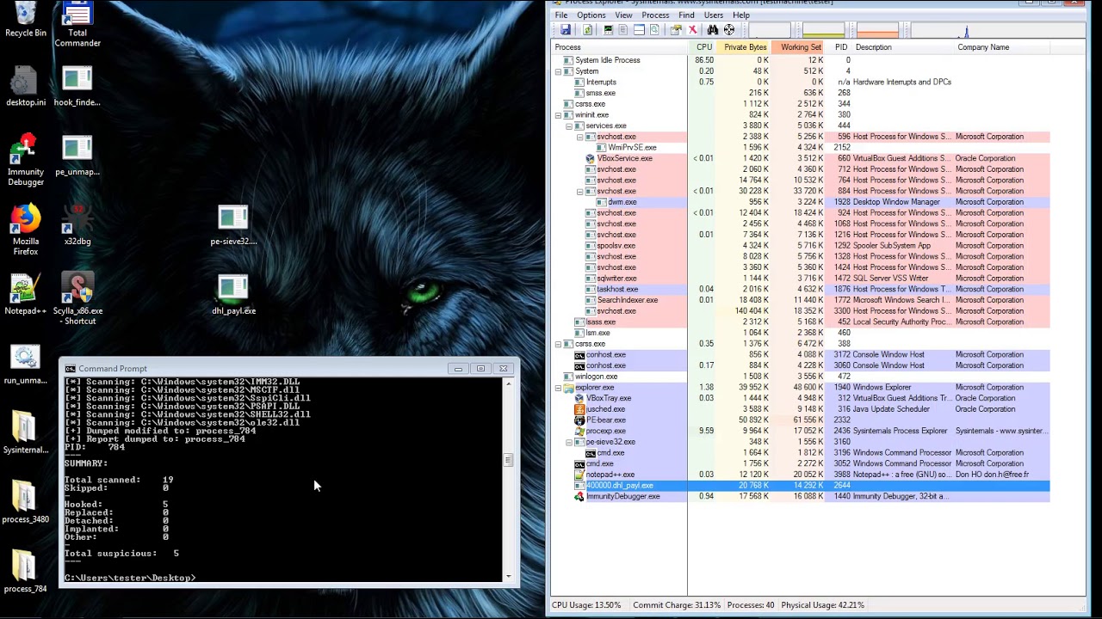
Task: Select the hook_finder desktop icon
Action: click(77, 86)
